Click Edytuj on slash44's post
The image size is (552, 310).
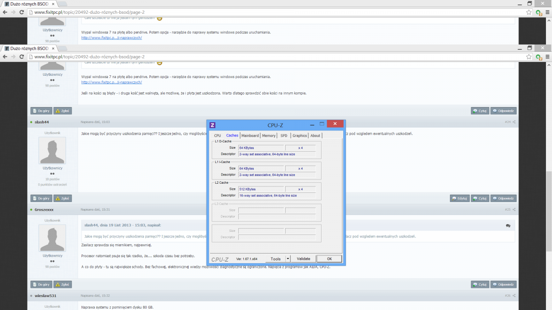coord(459,198)
